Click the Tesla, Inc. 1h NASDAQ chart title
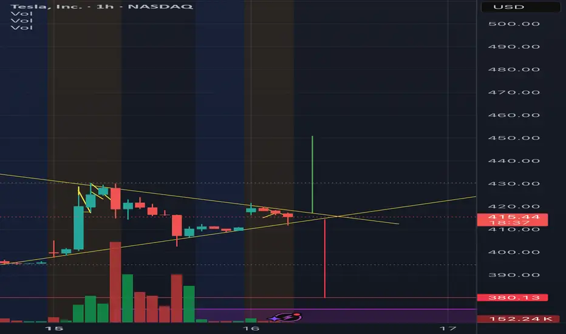The width and height of the screenshot is (566, 334). (102, 7)
